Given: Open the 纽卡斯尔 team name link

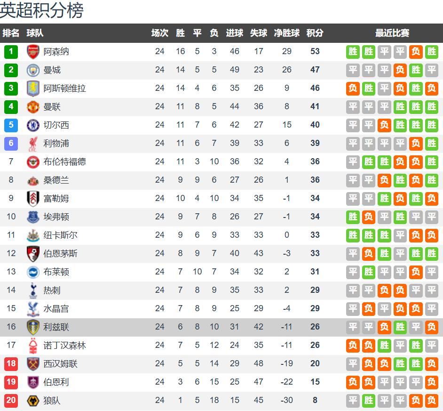Looking at the screenshot, I should click(x=60, y=235).
